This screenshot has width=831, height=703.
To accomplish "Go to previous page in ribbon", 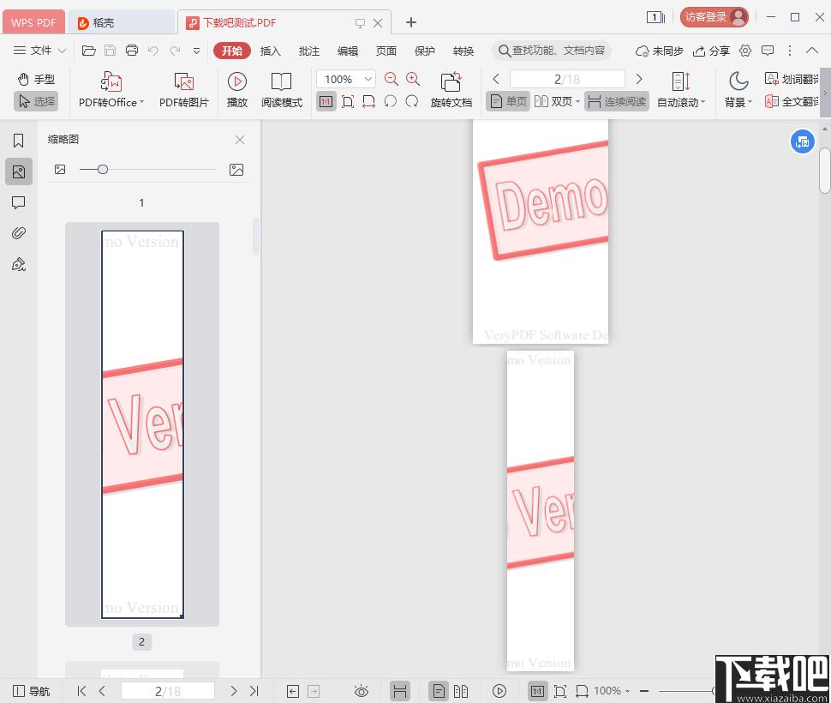I will (496, 79).
